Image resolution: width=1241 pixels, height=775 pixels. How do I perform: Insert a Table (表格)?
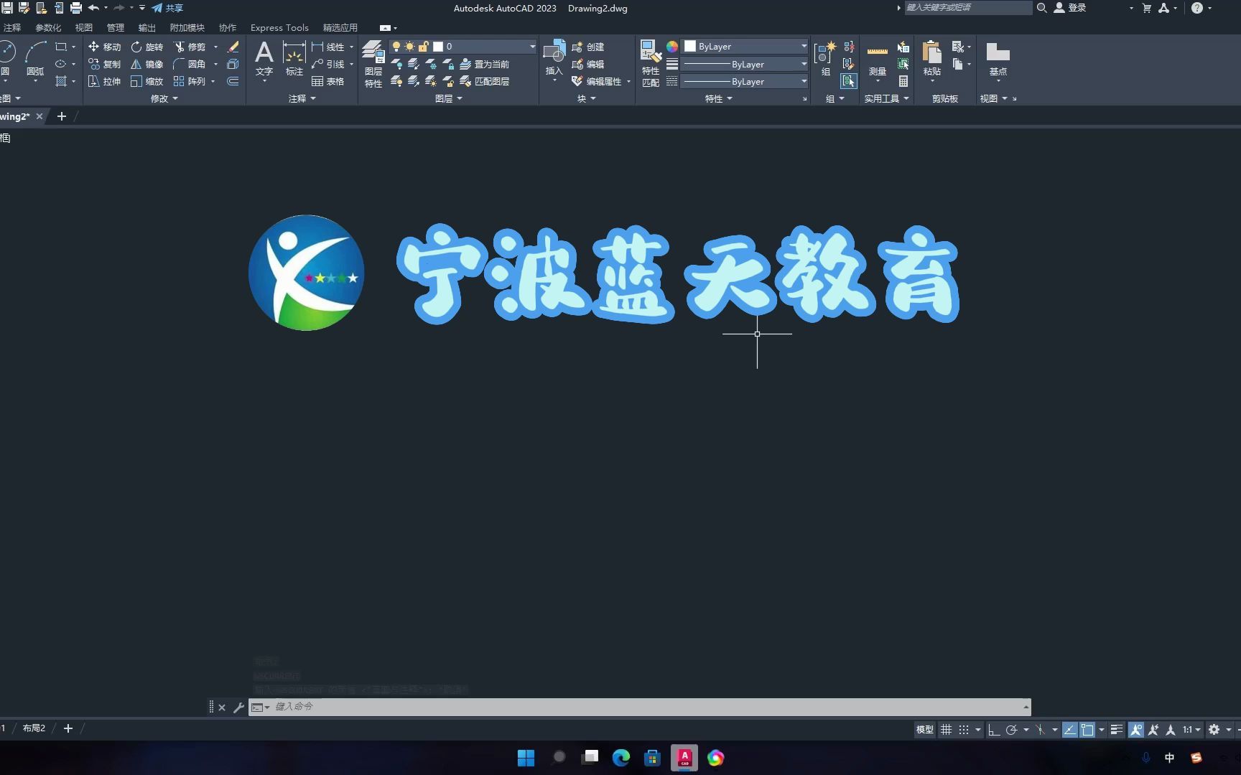tap(327, 81)
